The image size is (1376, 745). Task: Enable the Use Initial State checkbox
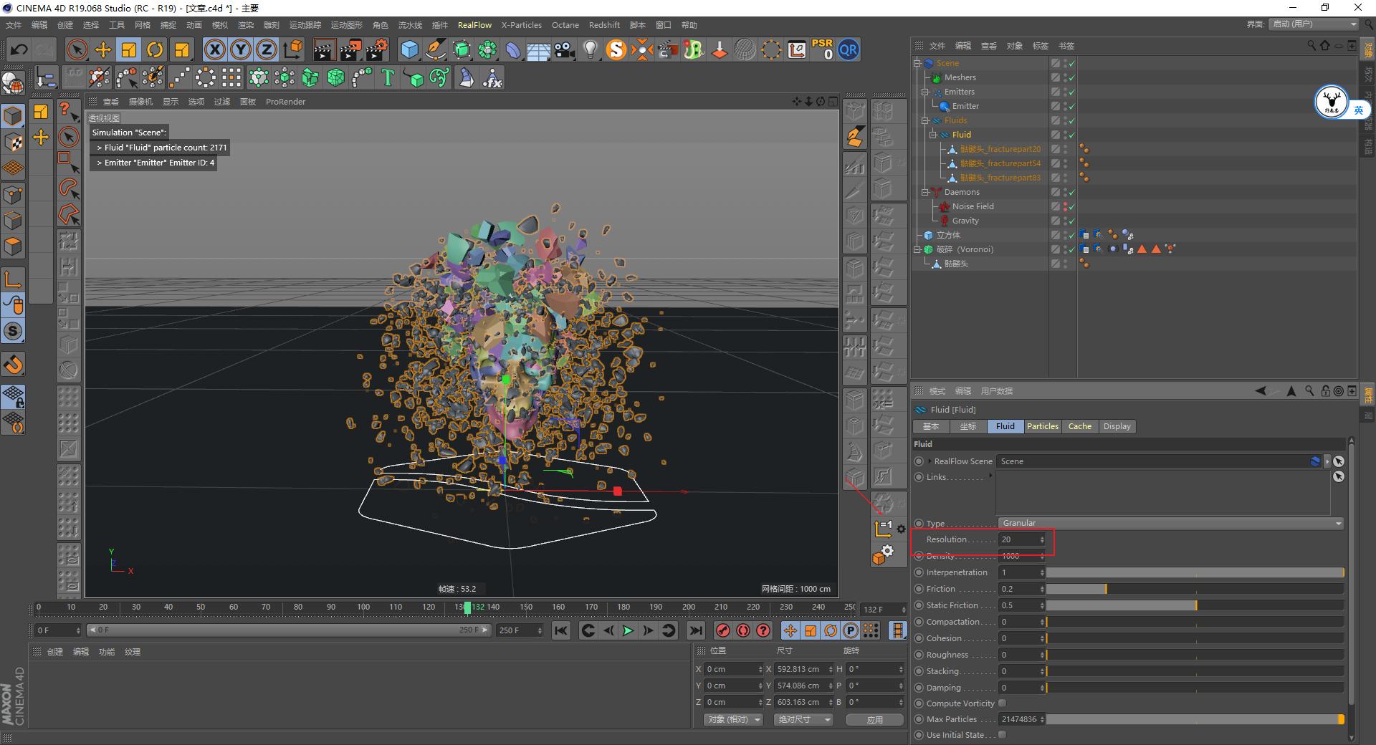coord(1002,735)
